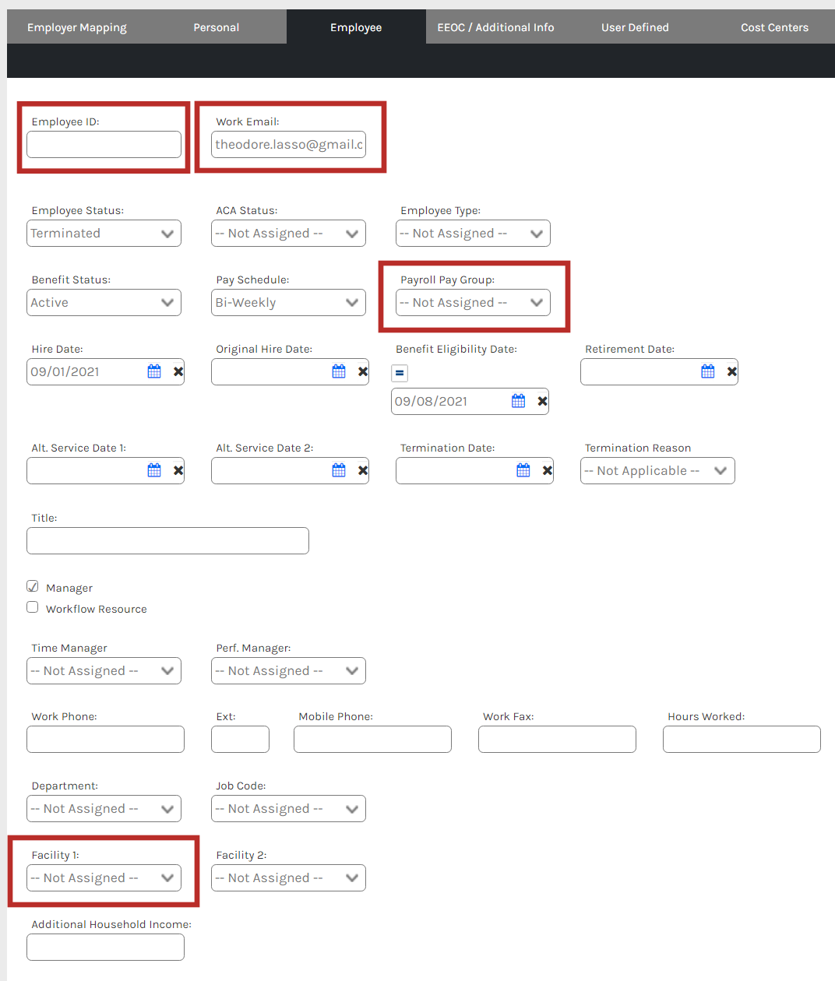835x981 pixels.
Task: Open the Retirement Date calendar picker
Action: pyautogui.click(x=708, y=371)
